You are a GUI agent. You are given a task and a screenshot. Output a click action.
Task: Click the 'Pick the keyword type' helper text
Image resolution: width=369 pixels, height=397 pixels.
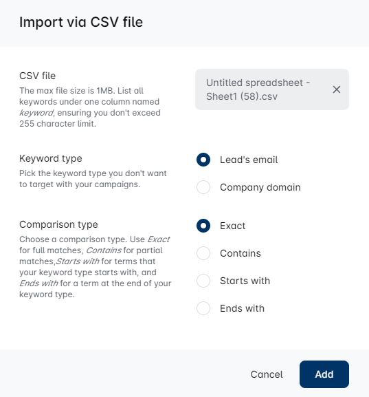click(x=93, y=179)
